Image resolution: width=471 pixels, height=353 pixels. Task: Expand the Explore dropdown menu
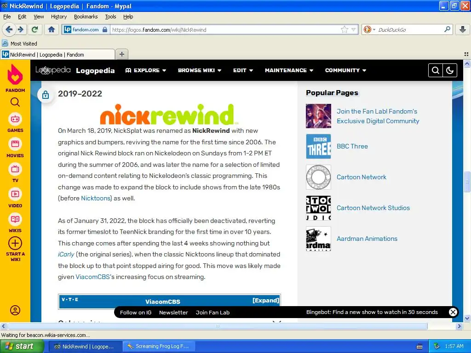(x=146, y=70)
